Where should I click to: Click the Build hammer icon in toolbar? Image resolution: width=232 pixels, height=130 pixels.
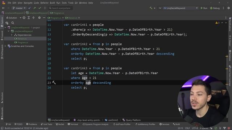151,8
